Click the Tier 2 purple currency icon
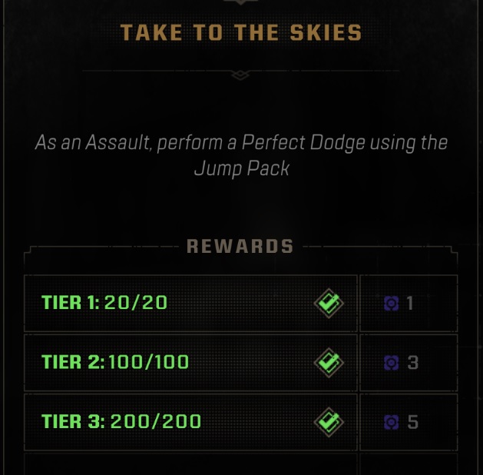The width and height of the screenshot is (483, 475). pos(392,363)
